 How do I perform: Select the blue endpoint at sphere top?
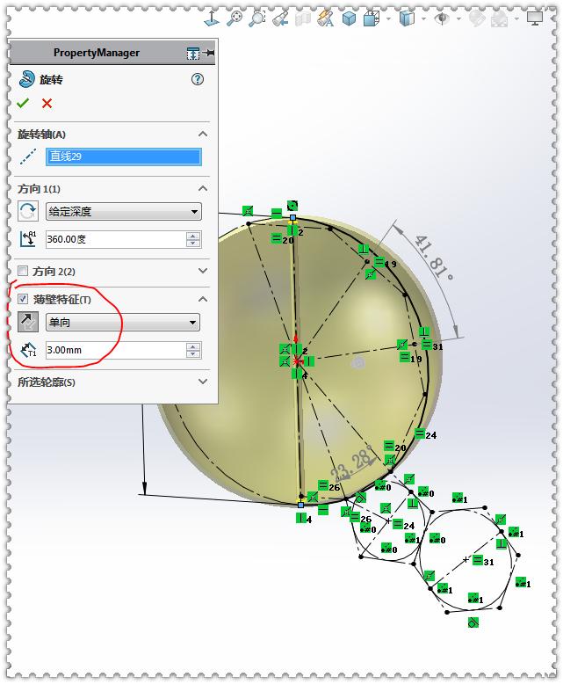point(292,217)
